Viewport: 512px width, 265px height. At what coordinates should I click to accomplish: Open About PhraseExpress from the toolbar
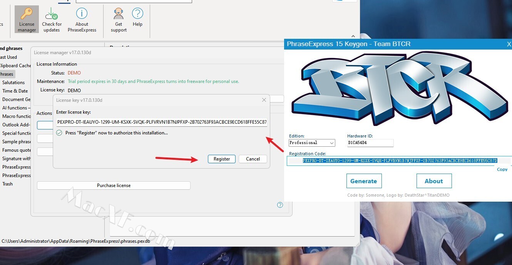pyautogui.click(x=82, y=19)
